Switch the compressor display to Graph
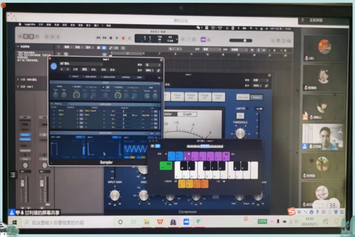Image resolution: width=355 pixels, height=237 pixels. click(x=187, y=114)
